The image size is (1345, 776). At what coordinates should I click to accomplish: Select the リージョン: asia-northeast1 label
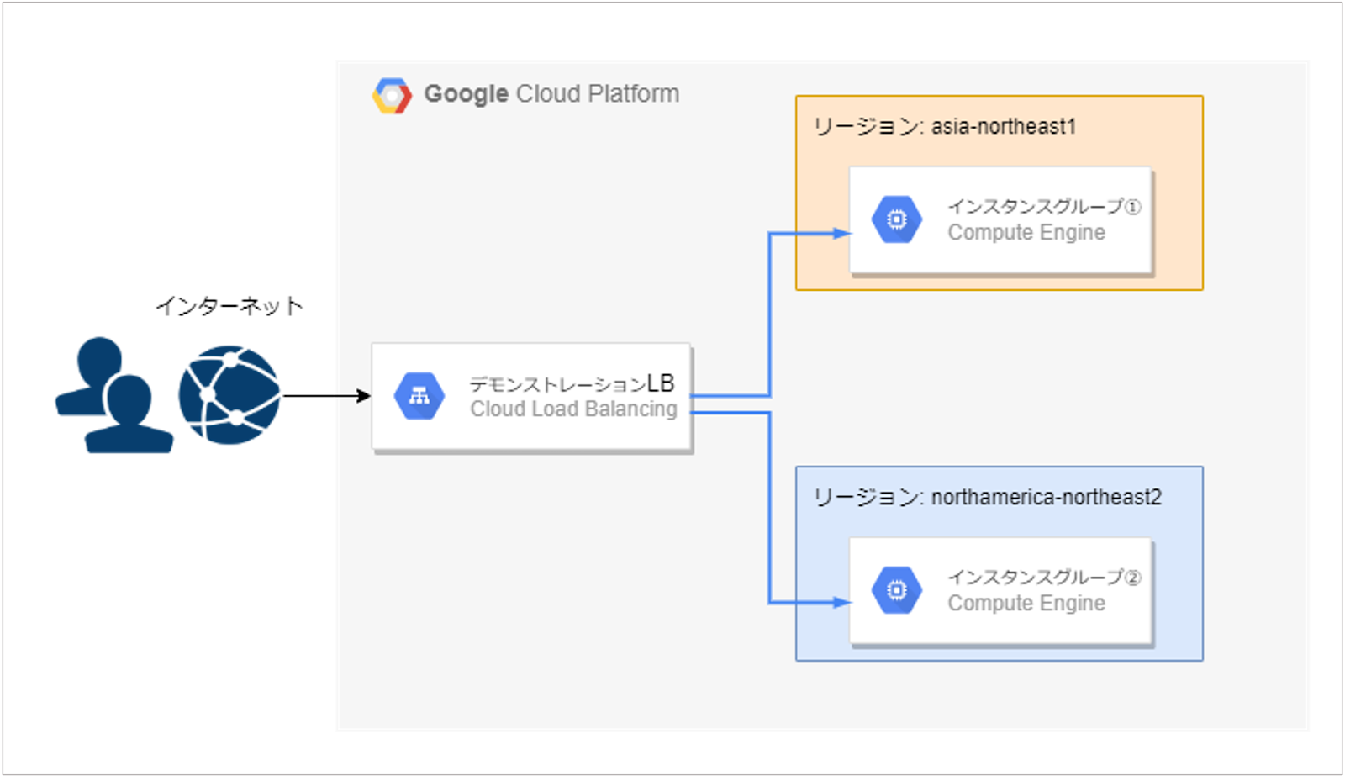(945, 127)
